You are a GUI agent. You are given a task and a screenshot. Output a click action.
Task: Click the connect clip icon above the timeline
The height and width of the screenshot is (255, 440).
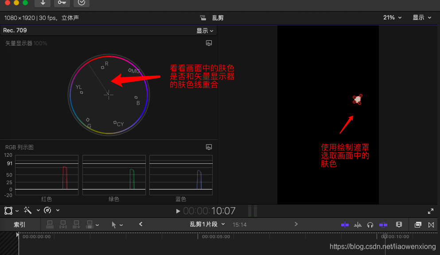[50, 224]
